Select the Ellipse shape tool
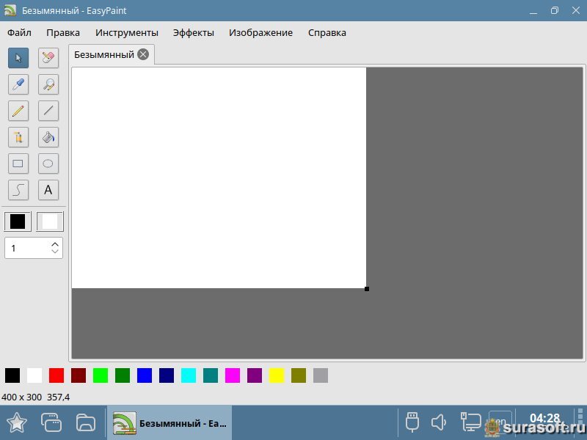 click(x=48, y=164)
